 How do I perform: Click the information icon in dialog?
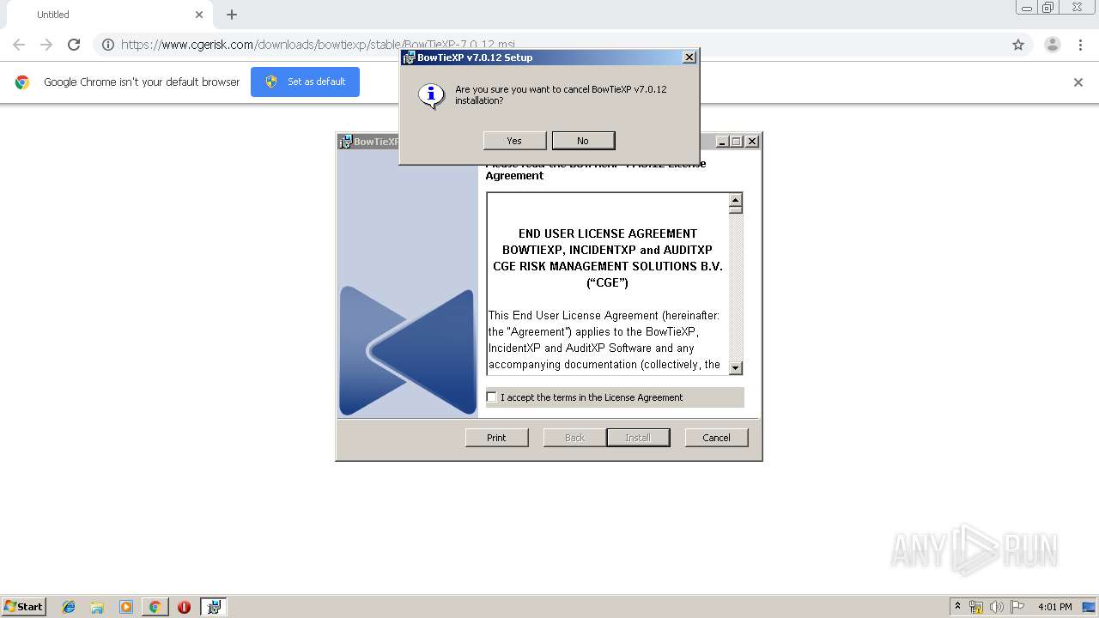(431, 95)
